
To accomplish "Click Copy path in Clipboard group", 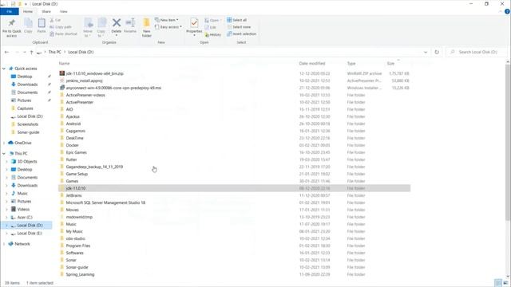I will pyautogui.click(x=61, y=27).
